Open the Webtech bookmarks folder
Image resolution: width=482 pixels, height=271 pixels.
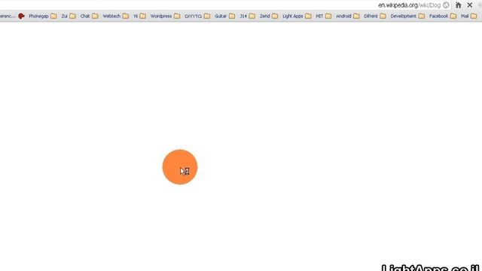pyautogui.click(x=115, y=16)
